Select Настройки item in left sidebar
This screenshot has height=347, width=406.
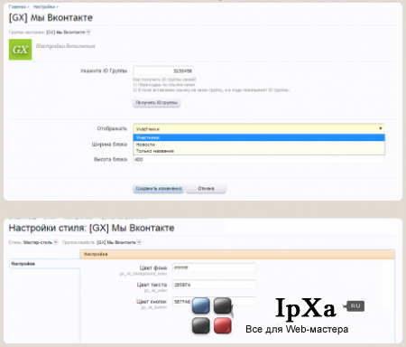[x=44, y=264]
